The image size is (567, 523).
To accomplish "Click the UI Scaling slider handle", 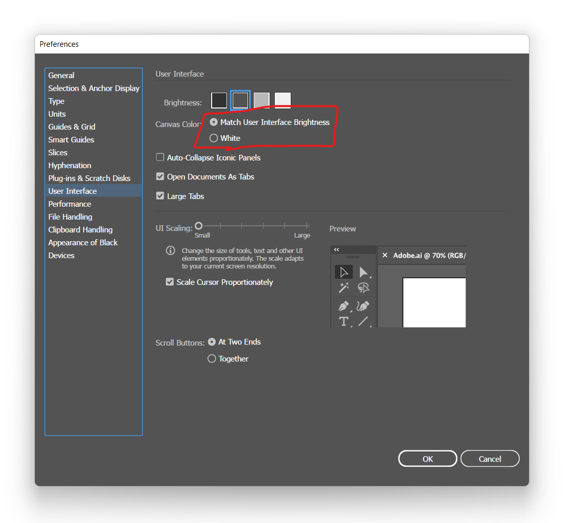I will click(199, 226).
